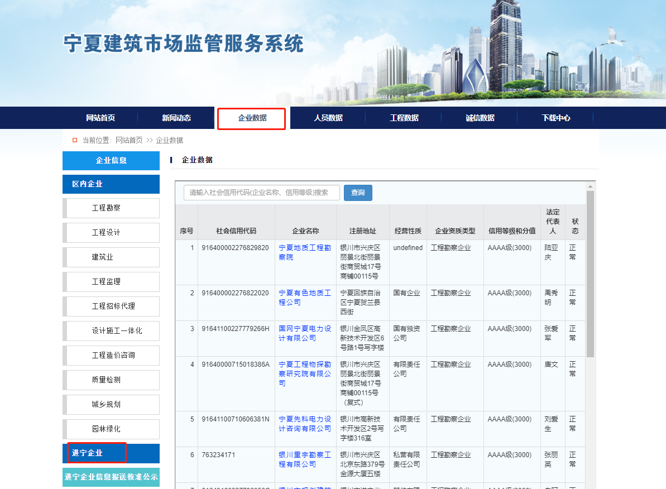
Task: Click the table scrollbar up arrow
Action: (x=590, y=186)
